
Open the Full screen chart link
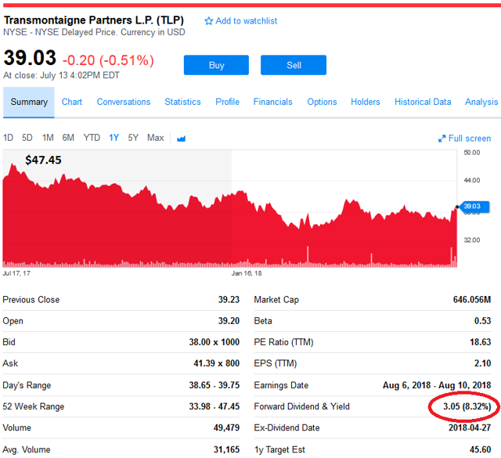[470, 139]
